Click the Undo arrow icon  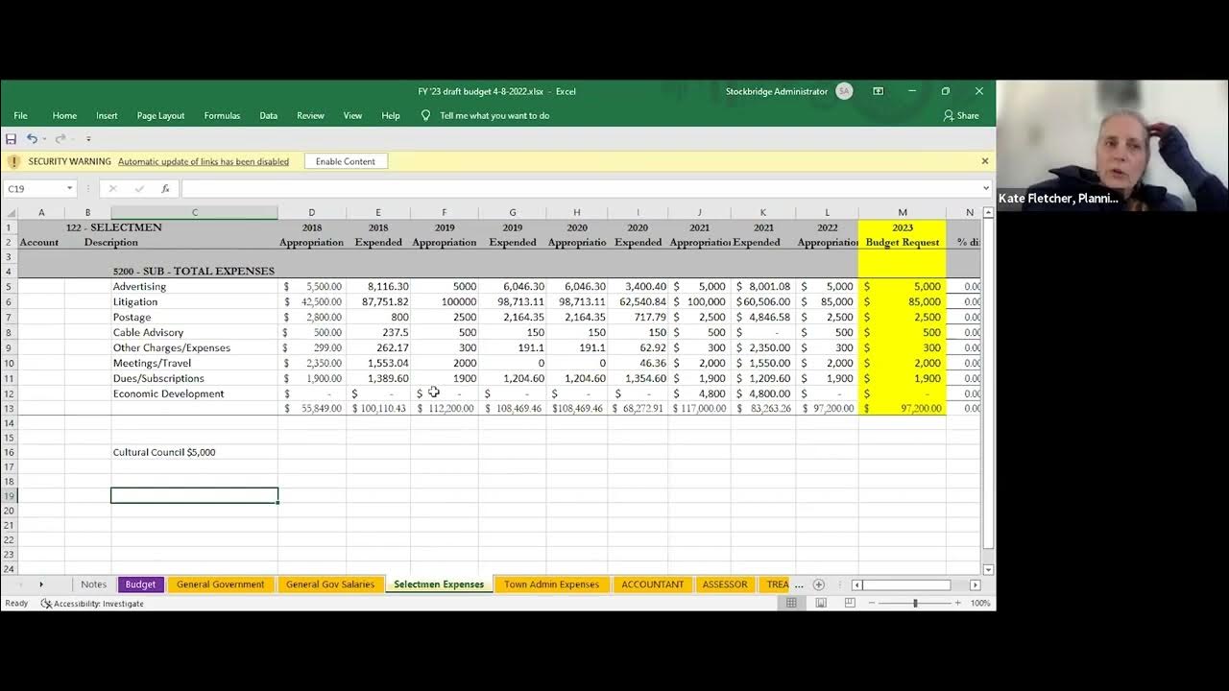pyautogui.click(x=32, y=139)
